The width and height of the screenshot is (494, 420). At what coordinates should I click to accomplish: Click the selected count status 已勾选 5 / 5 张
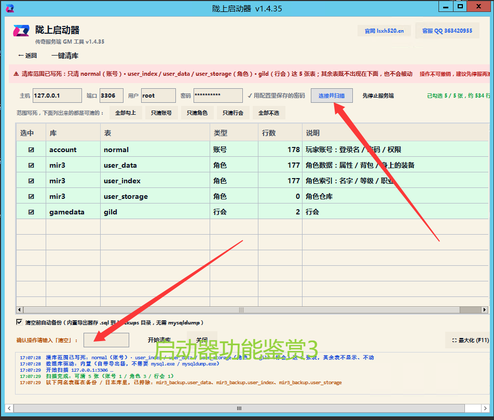[458, 96]
